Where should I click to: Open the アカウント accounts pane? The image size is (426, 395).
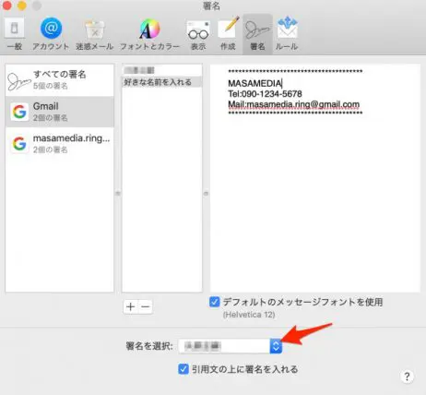[51, 34]
